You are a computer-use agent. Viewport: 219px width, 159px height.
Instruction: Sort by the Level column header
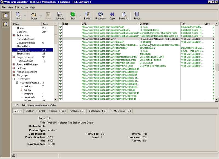tap(209, 24)
